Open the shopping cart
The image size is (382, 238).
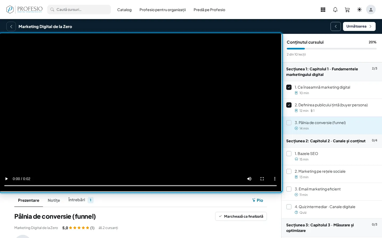point(347,10)
